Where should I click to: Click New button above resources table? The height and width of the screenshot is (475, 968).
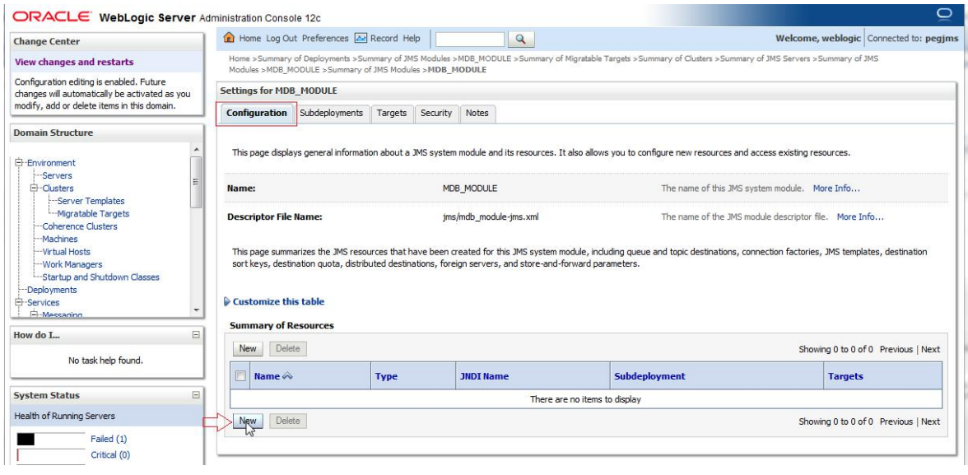tap(248, 349)
